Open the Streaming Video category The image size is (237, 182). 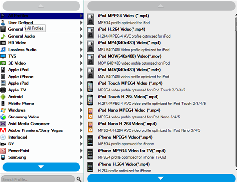42,117
